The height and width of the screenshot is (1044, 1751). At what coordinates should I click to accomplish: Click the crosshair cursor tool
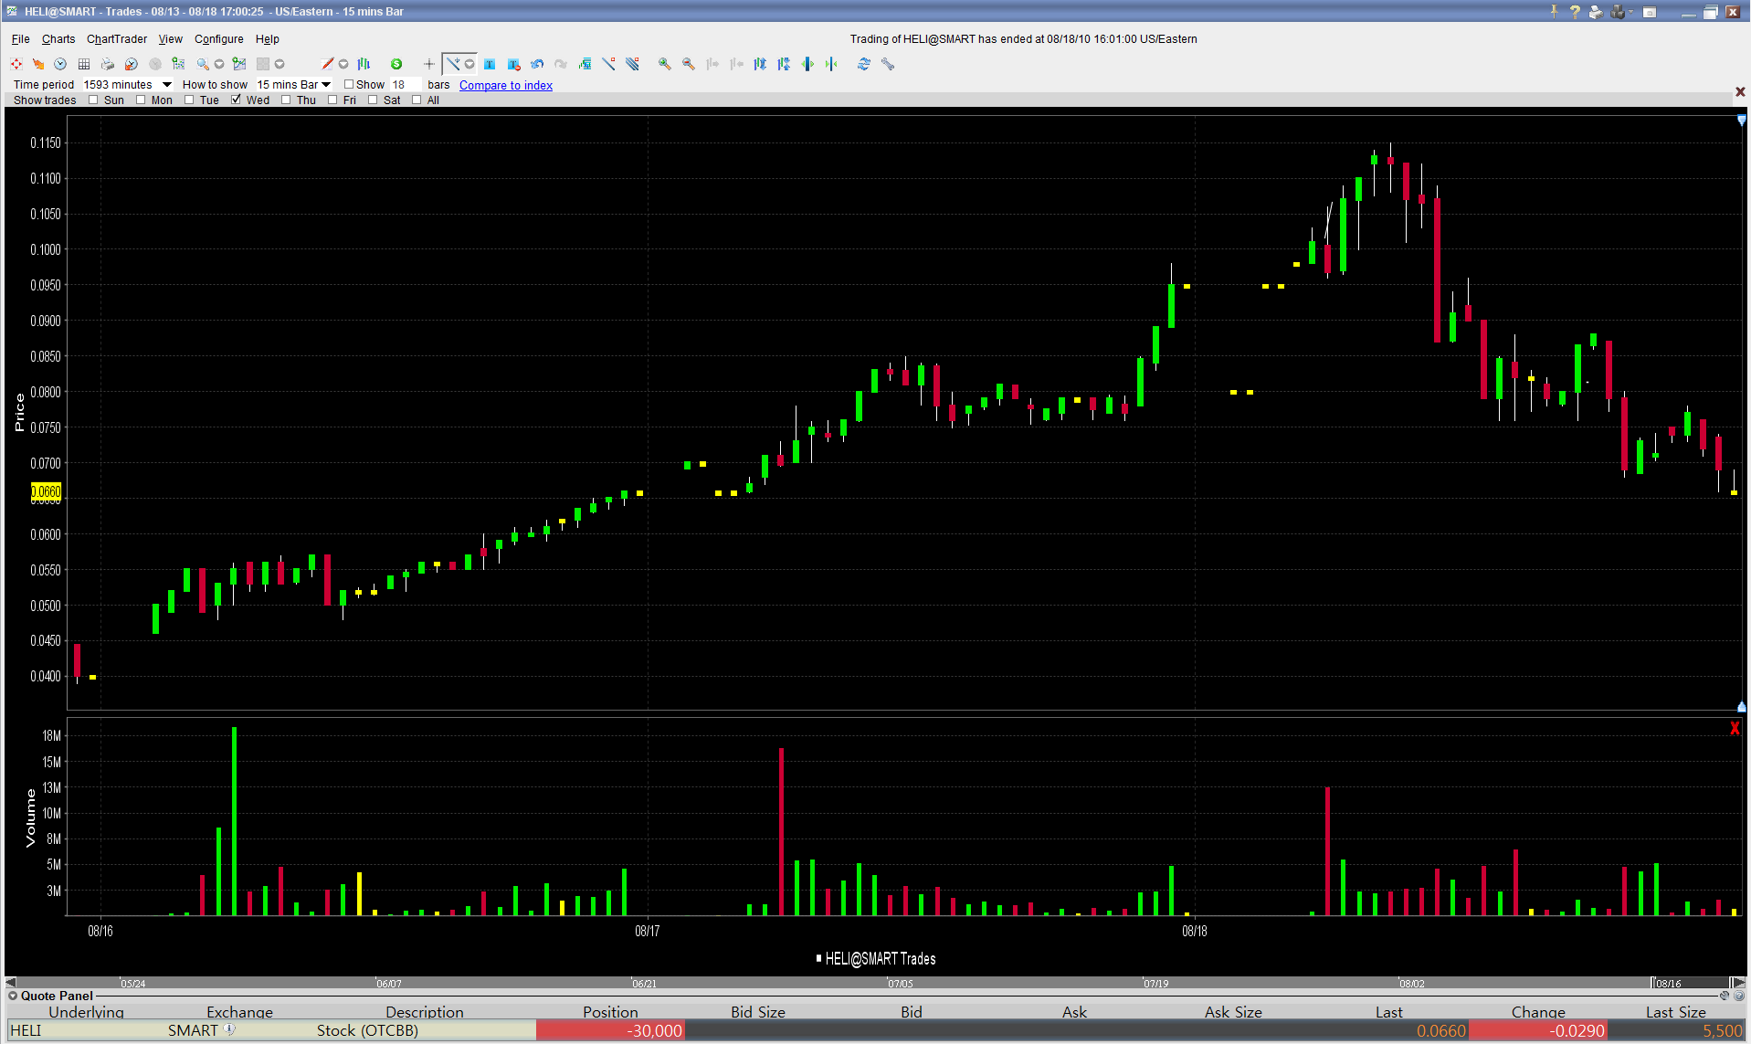pyautogui.click(x=428, y=64)
